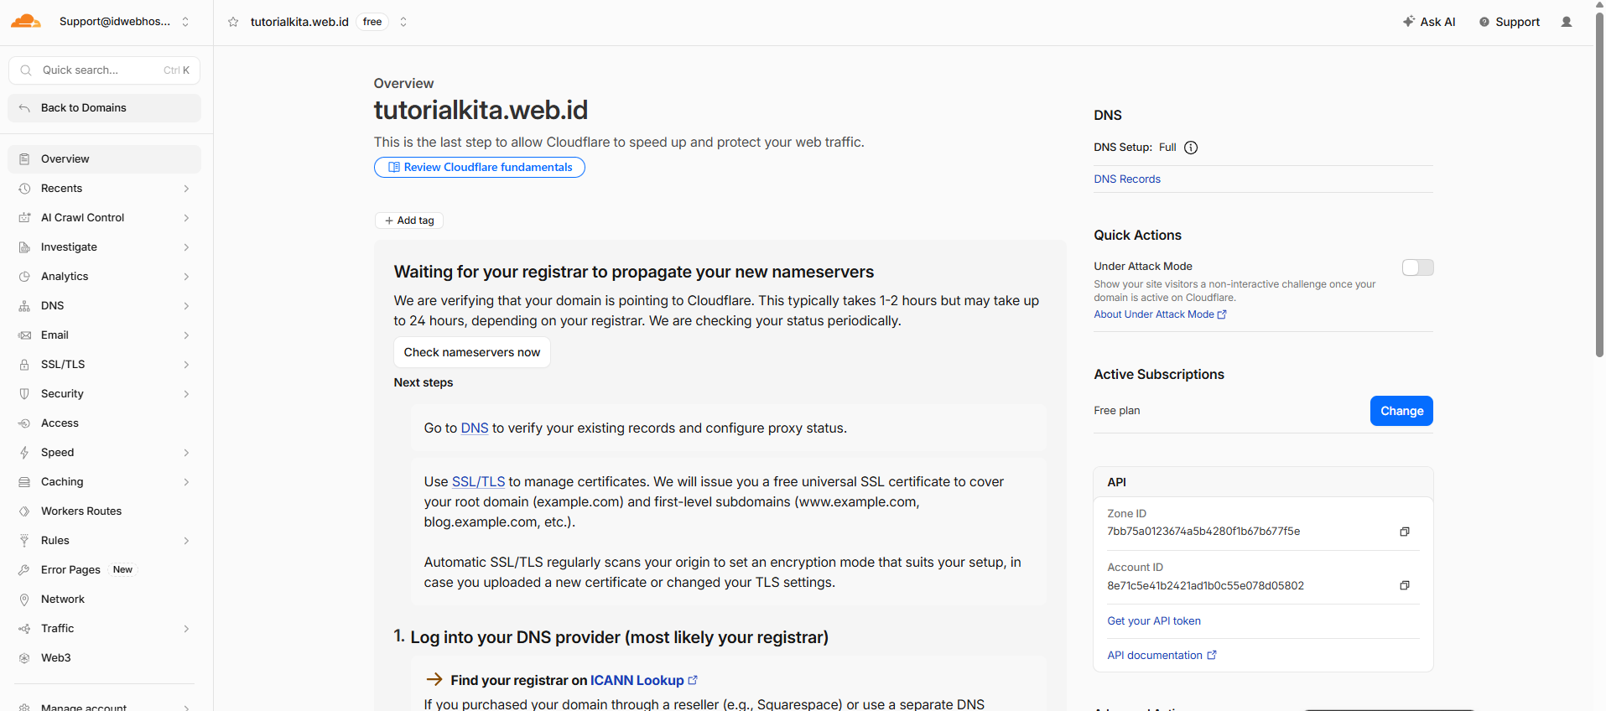Image resolution: width=1606 pixels, height=711 pixels.
Task: Expand the SSL/TLS sidebar section
Action: point(105,365)
